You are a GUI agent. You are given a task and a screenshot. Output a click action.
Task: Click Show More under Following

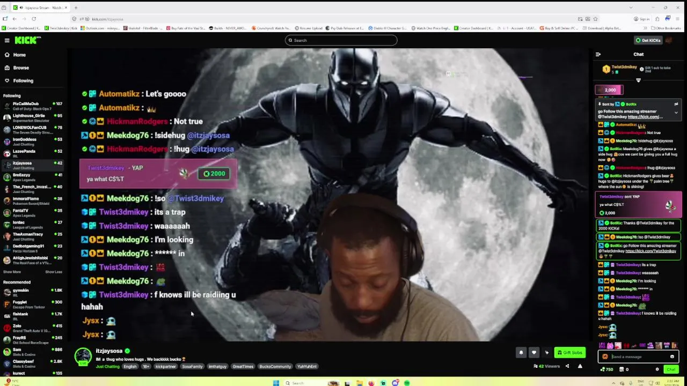tap(12, 272)
